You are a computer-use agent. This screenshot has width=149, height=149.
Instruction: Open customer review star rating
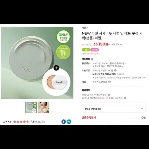tap(21, 122)
